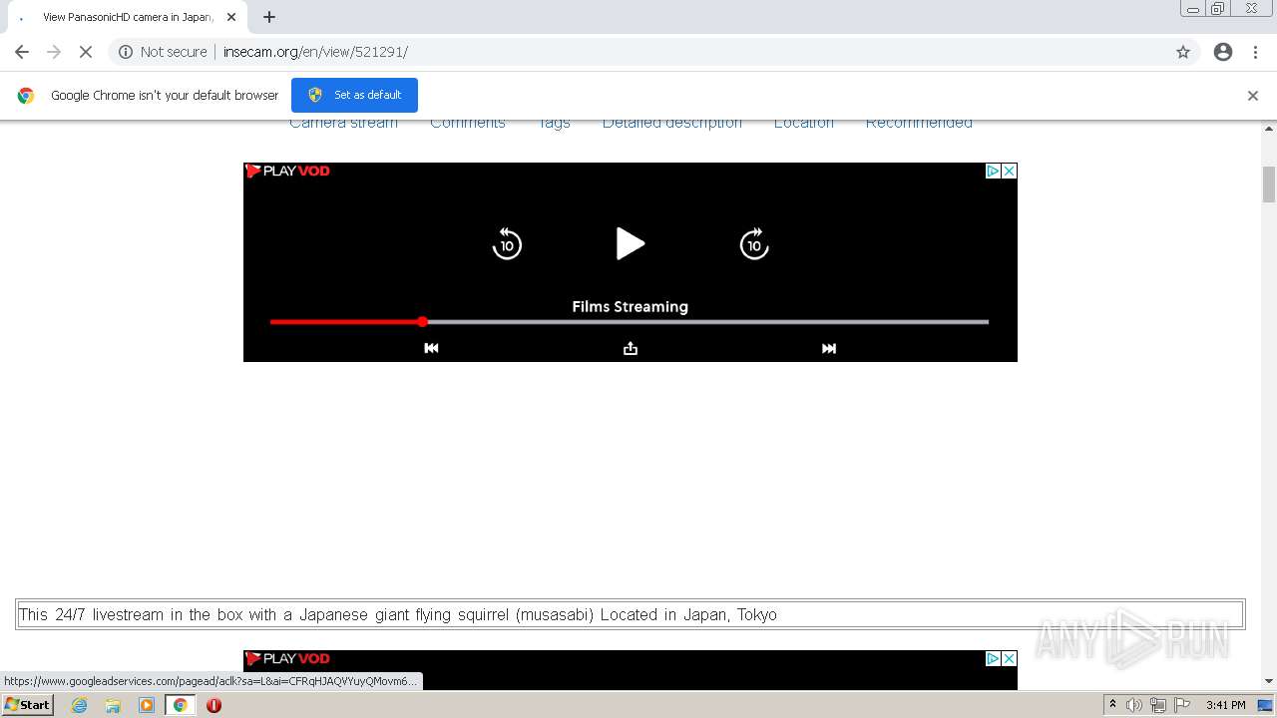
Task: Go forward to the next page
Action: tap(54, 52)
